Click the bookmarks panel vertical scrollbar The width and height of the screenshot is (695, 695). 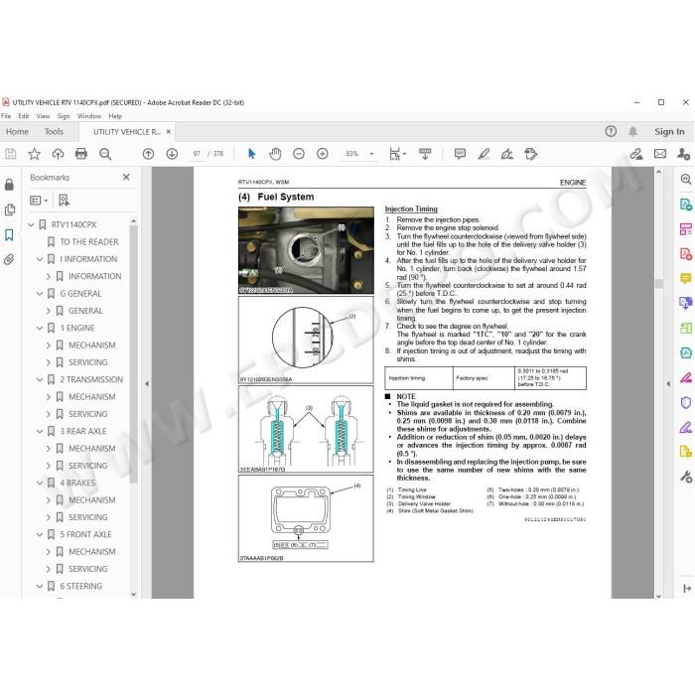click(x=133, y=354)
